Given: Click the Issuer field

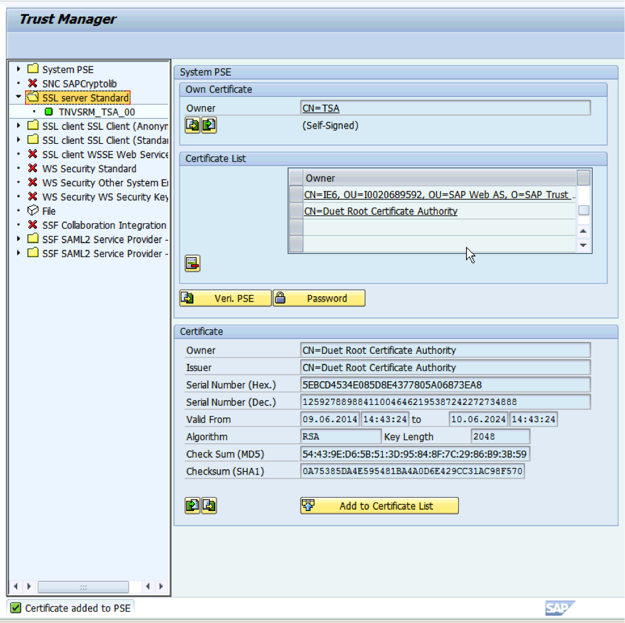Looking at the screenshot, I should click(445, 367).
